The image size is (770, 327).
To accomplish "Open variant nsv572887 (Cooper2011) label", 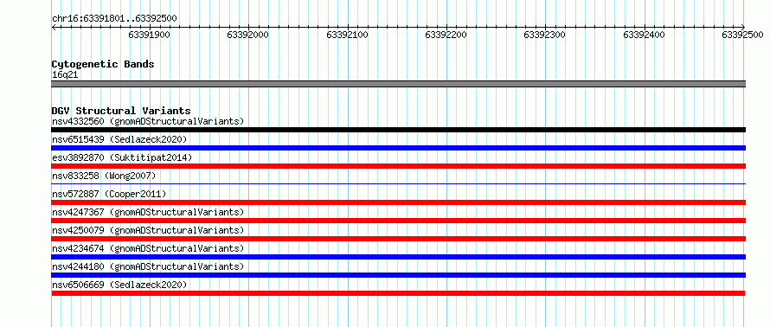I will point(109,194).
